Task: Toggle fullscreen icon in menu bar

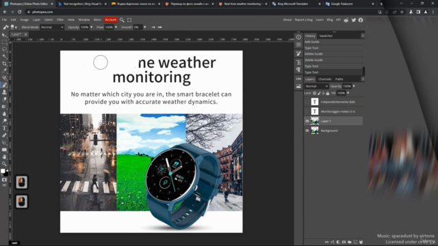Action: 129,20
